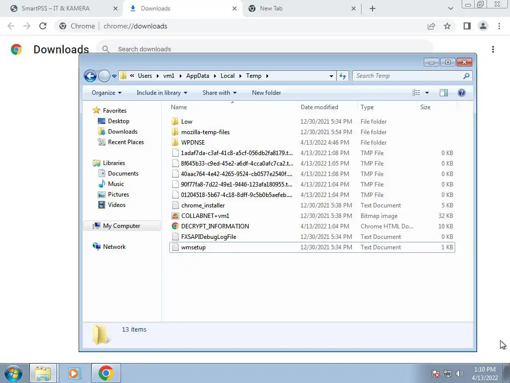
Task: Select the FXSAPIDebugLogFile text document icon
Action: pos(175,237)
